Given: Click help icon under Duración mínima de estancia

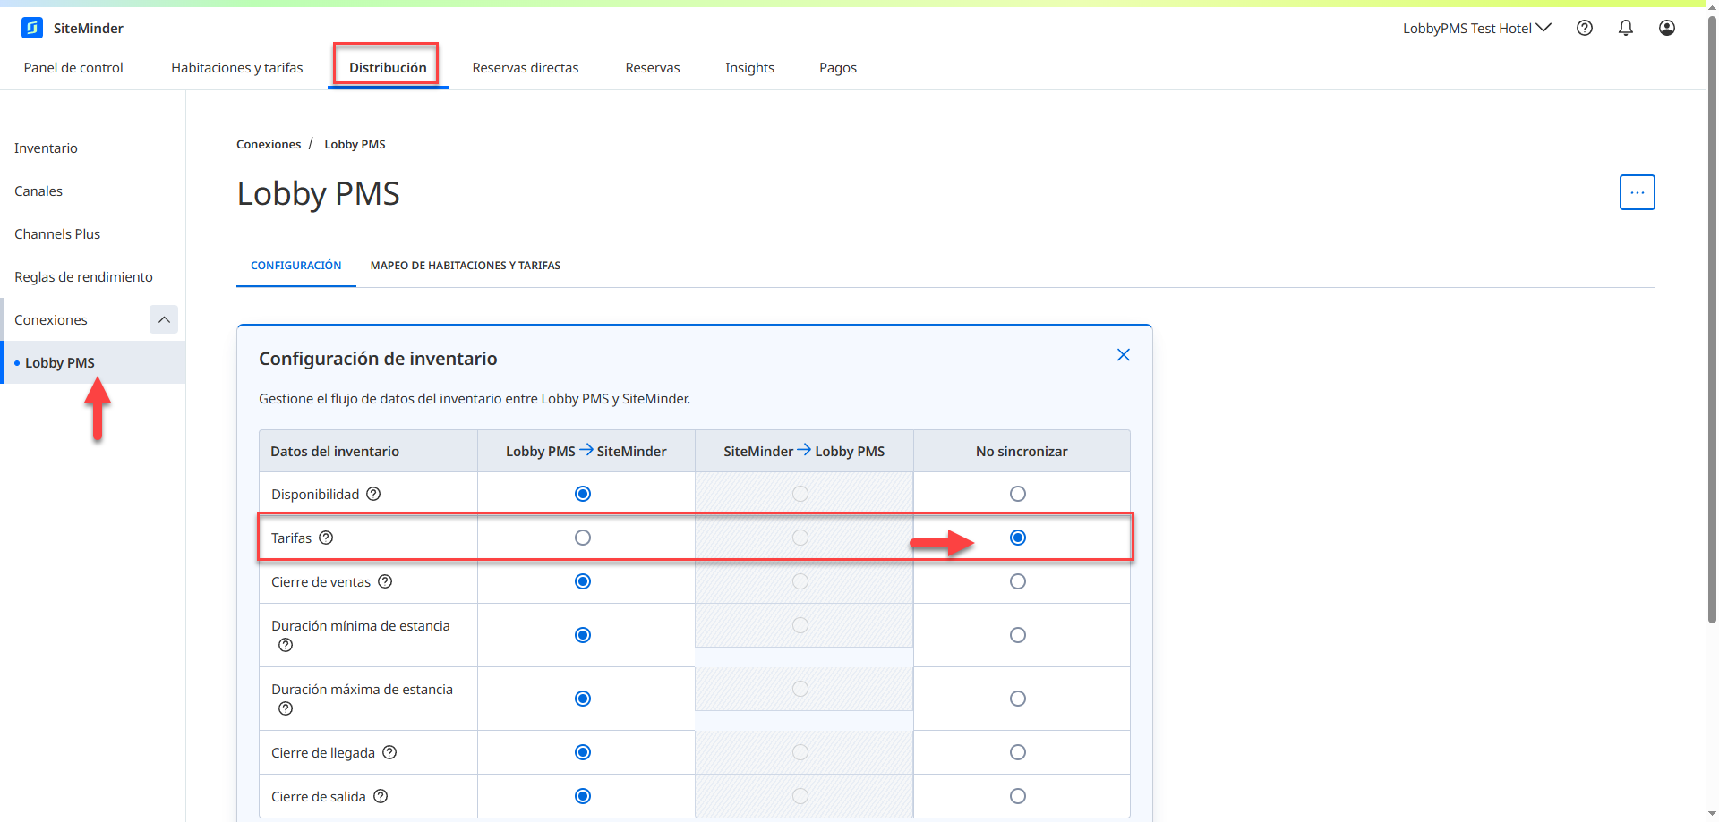Looking at the screenshot, I should (x=286, y=645).
